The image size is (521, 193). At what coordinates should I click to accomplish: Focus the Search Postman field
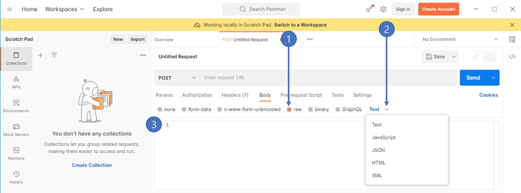(261, 9)
